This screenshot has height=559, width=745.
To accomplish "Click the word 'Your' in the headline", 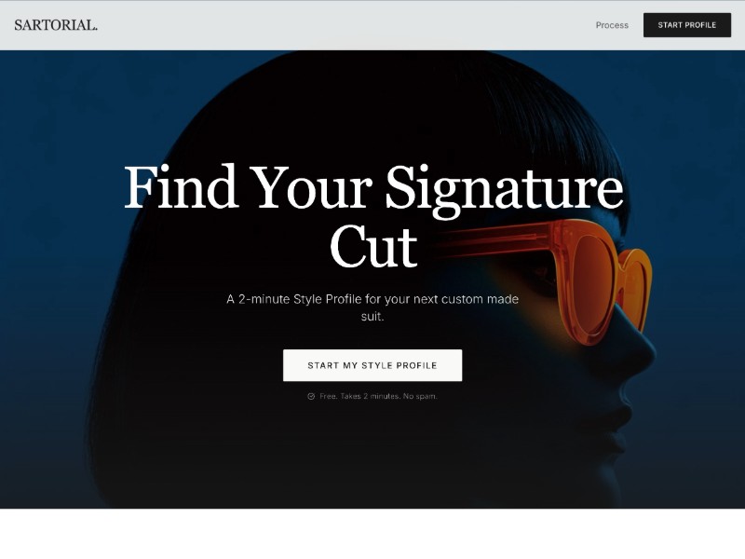I will point(311,186).
